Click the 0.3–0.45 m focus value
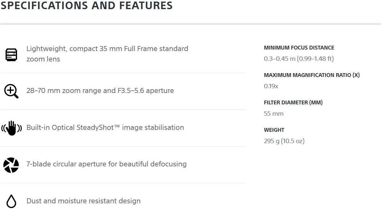The height and width of the screenshot is (209, 381). click(299, 59)
